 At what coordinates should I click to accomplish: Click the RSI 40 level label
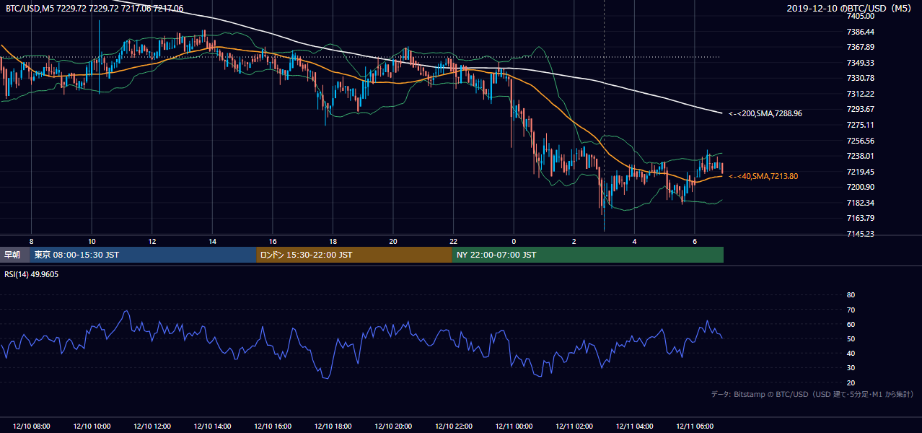pyautogui.click(x=851, y=353)
